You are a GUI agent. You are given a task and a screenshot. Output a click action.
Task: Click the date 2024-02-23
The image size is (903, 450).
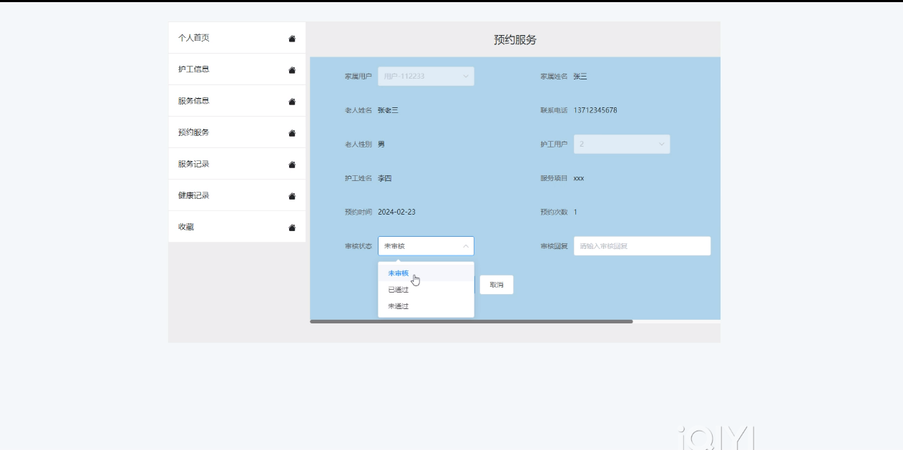[396, 212]
